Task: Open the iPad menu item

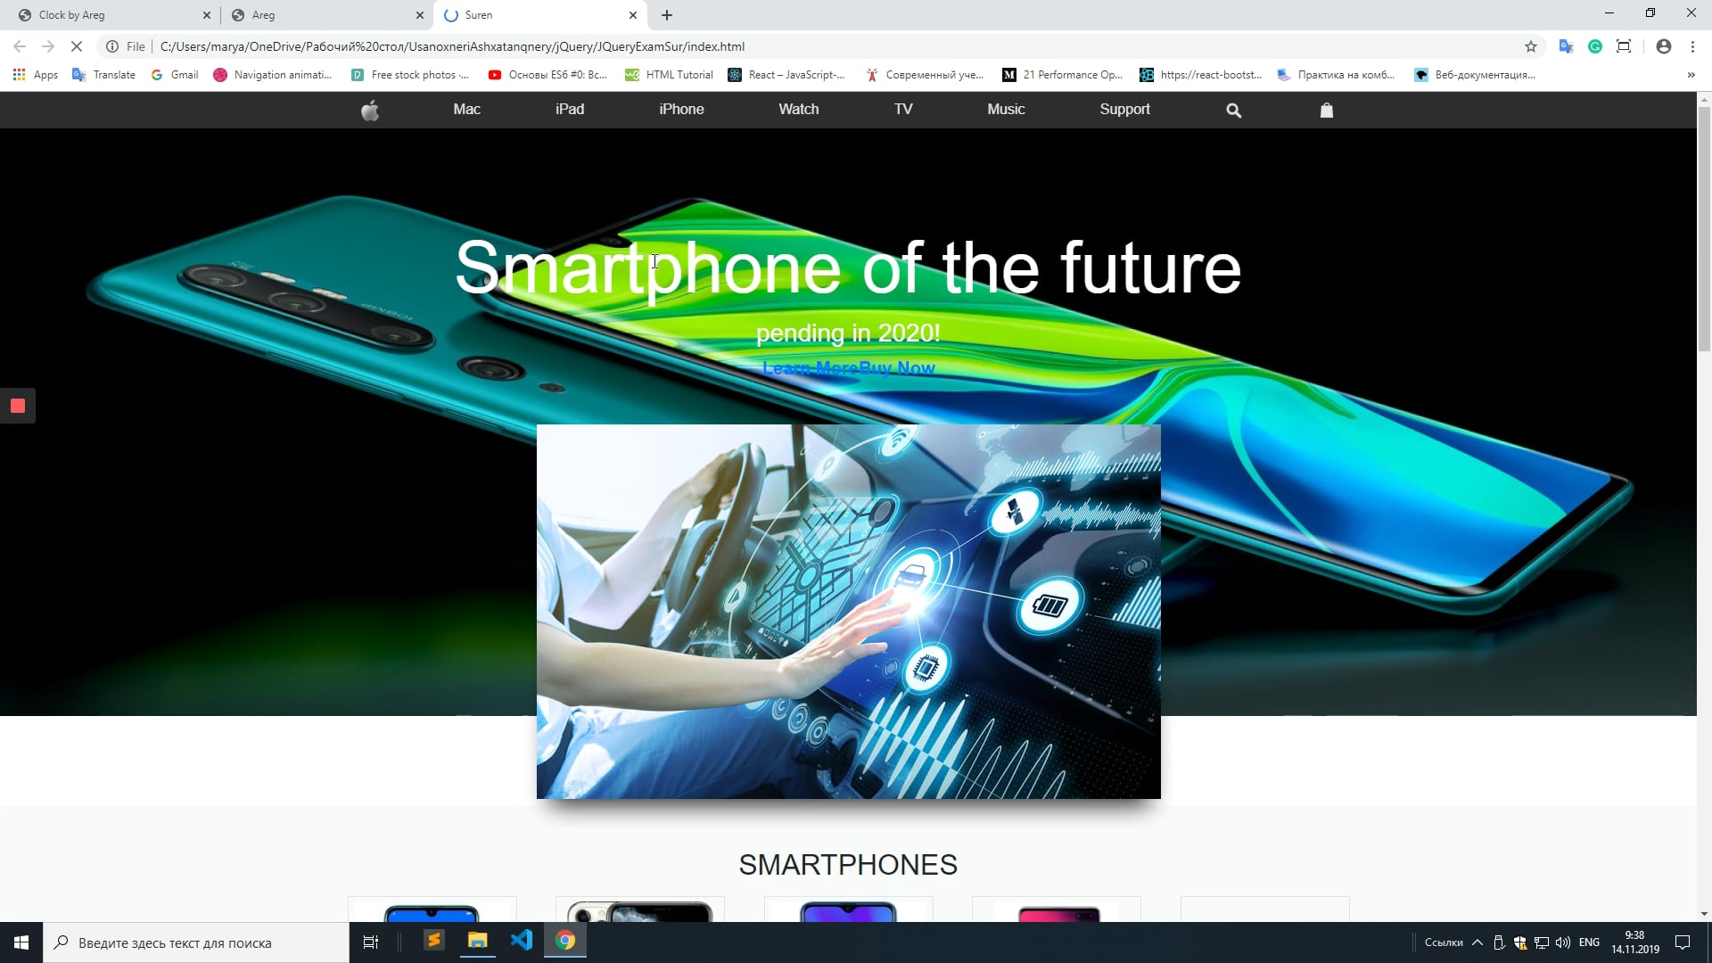Action: pos(570,109)
